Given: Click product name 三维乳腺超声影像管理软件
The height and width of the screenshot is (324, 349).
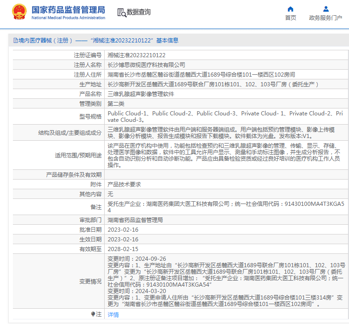Looking at the screenshot, I should point(141,94).
